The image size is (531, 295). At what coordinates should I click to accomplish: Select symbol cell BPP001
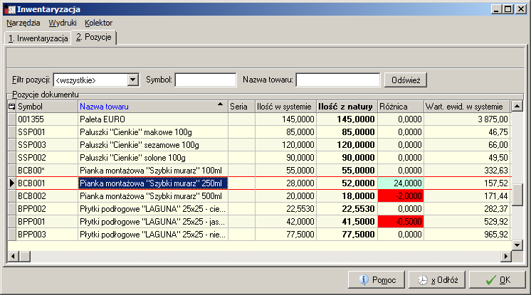(x=47, y=222)
